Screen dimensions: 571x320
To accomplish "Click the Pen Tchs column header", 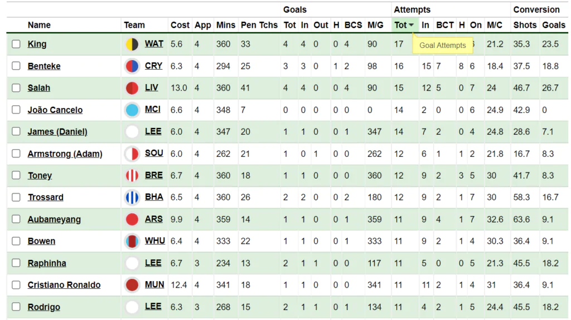I will (259, 25).
